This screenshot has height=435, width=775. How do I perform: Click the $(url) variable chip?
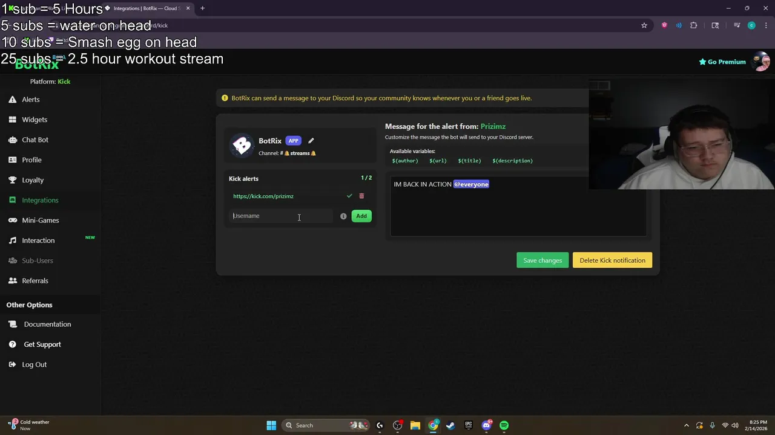pos(438,161)
